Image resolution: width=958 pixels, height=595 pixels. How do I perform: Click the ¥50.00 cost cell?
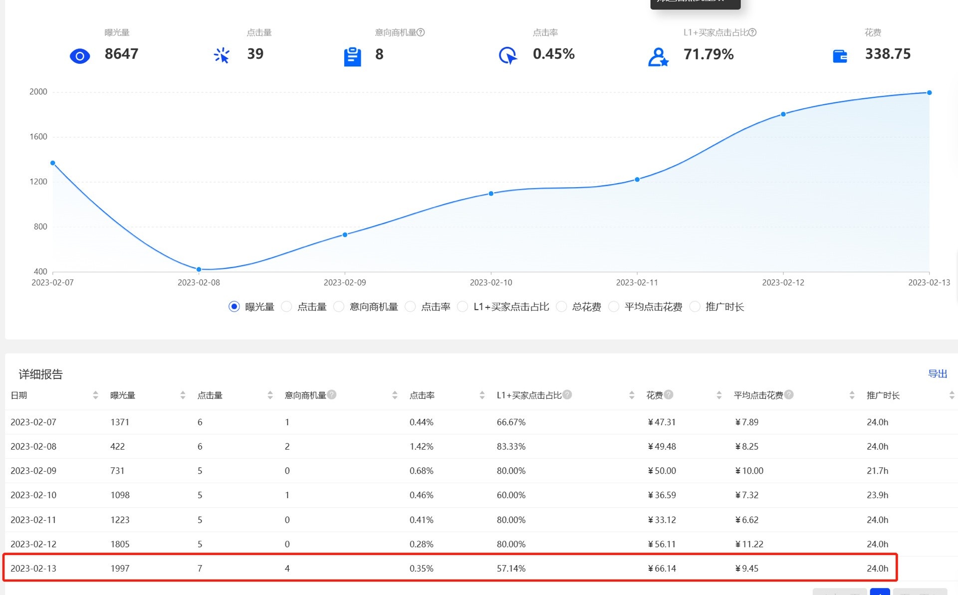click(x=662, y=471)
